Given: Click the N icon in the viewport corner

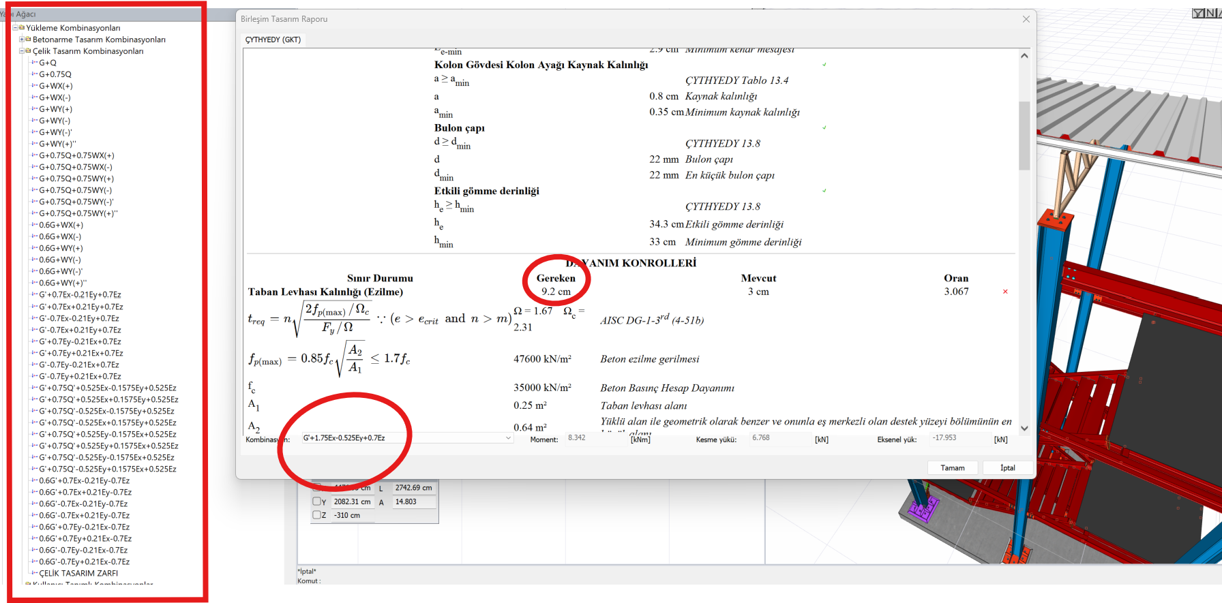Looking at the screenshot, I should (x=1210, y=14).
